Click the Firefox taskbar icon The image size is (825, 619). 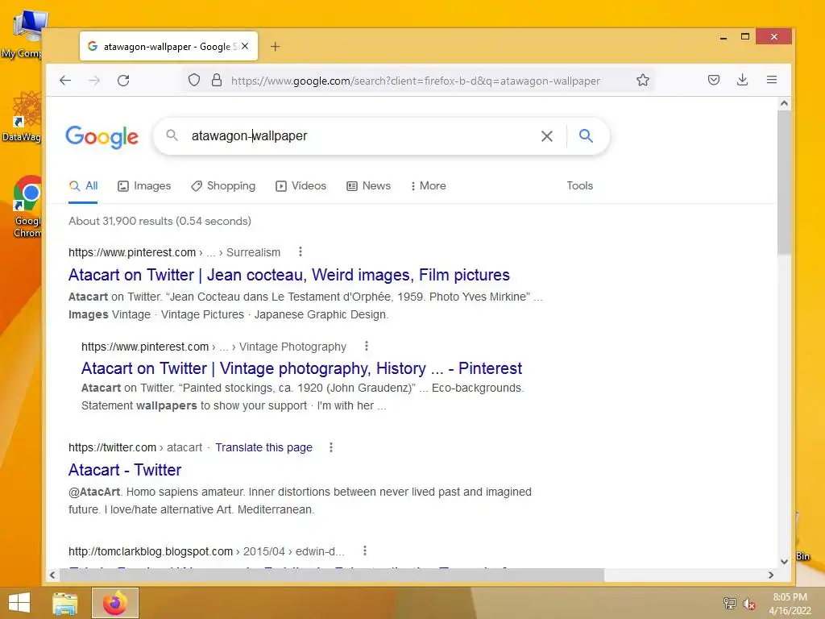point(115,603)
